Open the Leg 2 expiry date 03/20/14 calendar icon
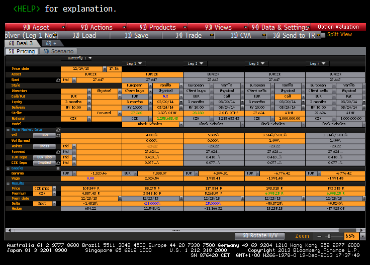Viewport: 370px width, 265px height. (x=242, y=102)
